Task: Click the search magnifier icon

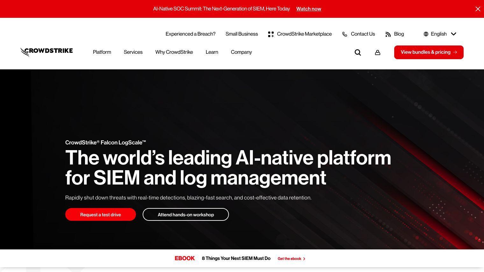Action: 358,52
